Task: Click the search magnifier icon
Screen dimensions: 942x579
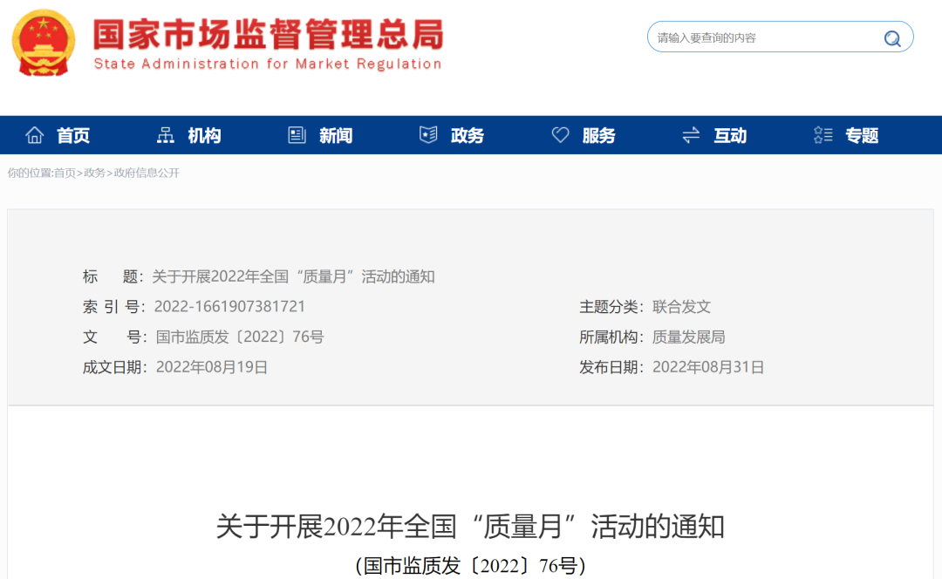Action: tap(892, 38)
